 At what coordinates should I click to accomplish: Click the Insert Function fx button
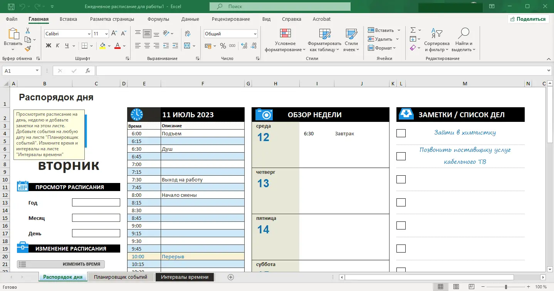88,71
